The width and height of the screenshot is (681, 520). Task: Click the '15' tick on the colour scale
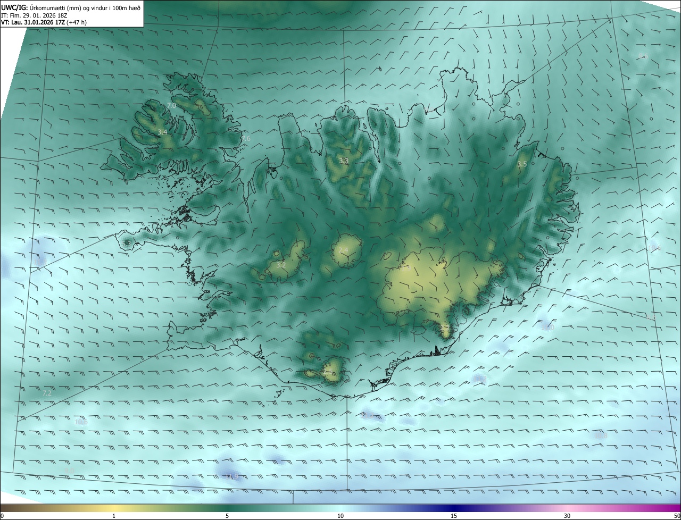(x=454, y=516)
